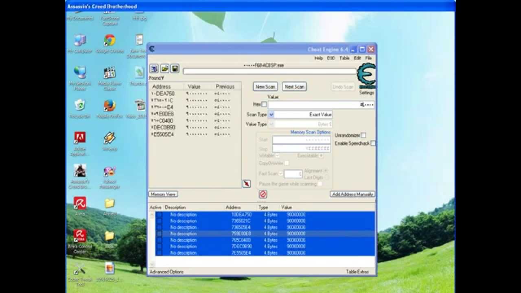Open the Memory View button

(163, 194)
